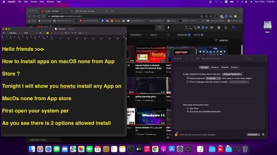Select App Store only radio button
The height and width of the screenshot is (155, 277).
(188, 108)
